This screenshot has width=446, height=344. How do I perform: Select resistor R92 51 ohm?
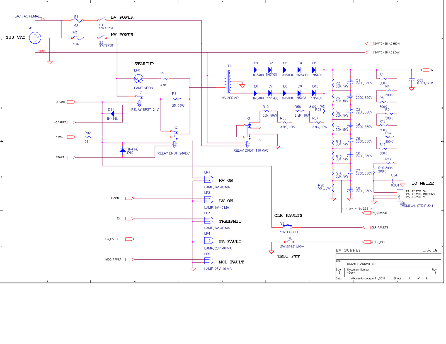click(x=89, y=137)
